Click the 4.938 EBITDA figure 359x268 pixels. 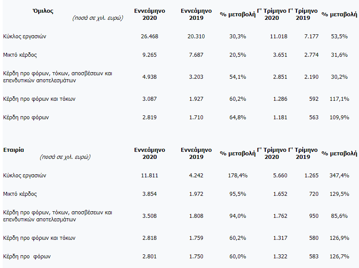click(150, 77)
